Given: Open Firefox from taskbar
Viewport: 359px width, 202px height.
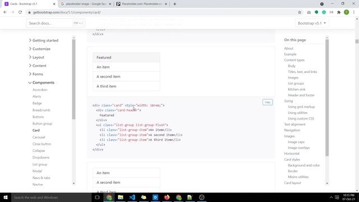Looking at the screenshot, I should click(x=167, y=197).
